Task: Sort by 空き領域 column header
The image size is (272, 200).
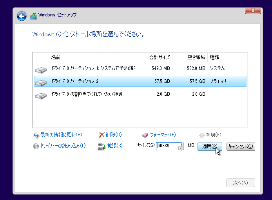Action: tap(190, 57)
